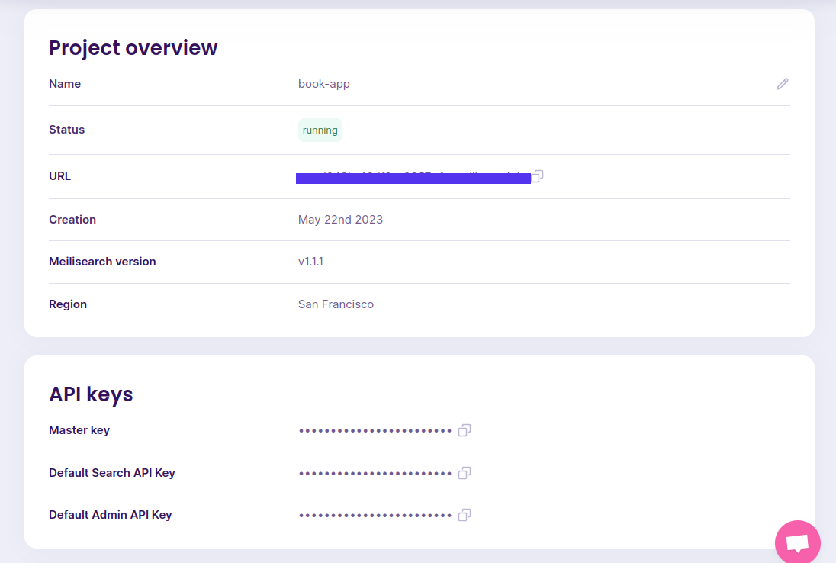
Task: Click the redacted URL value
Action: 413,178
